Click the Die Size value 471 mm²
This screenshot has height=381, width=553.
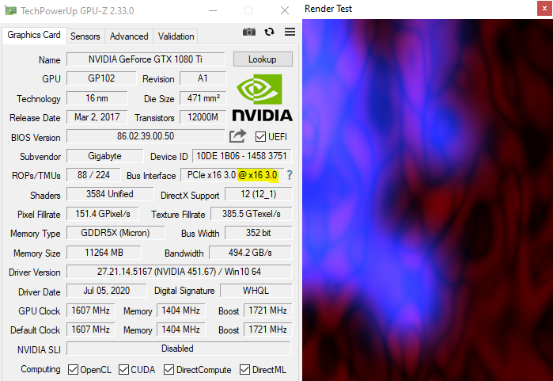pyautogui.click(x=203, y=97)
